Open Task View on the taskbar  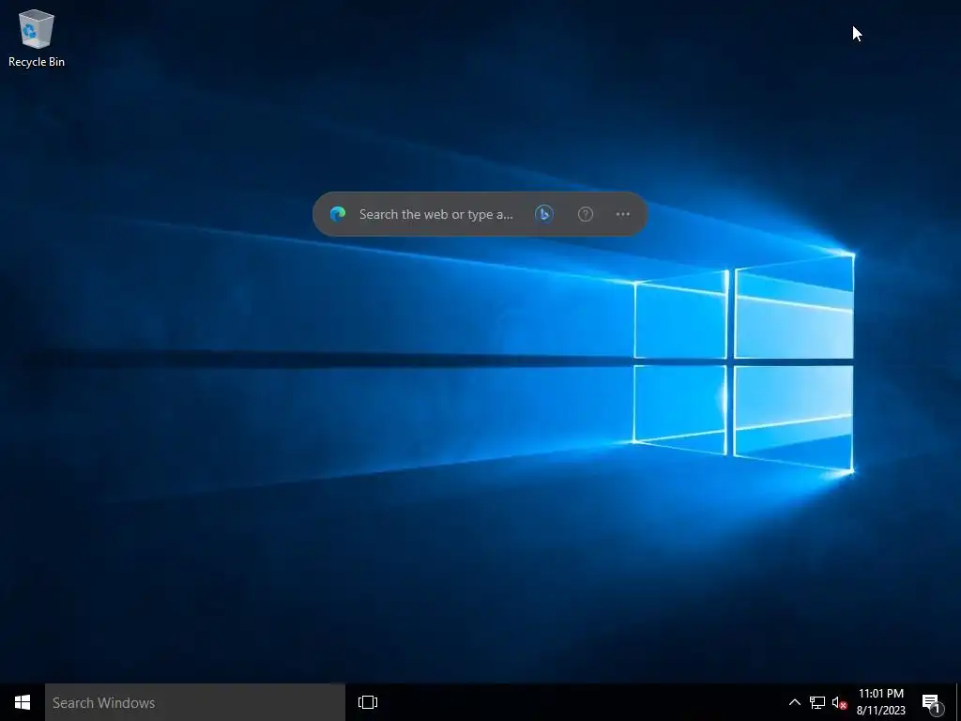tap(368, 702)
